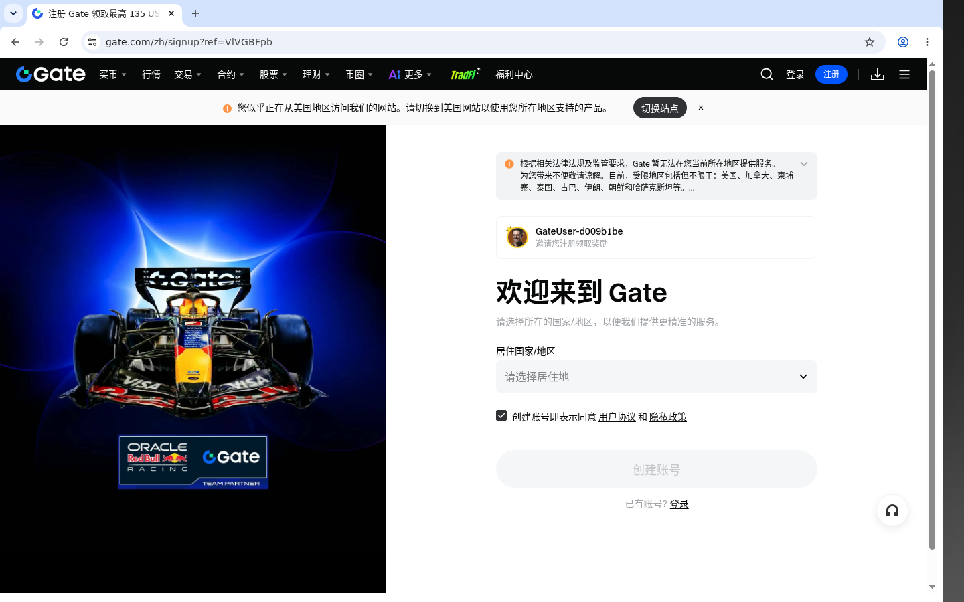The image size is (964, 602).
Task: Open the 隐私政策 link
Action: [x=668, y=417]
